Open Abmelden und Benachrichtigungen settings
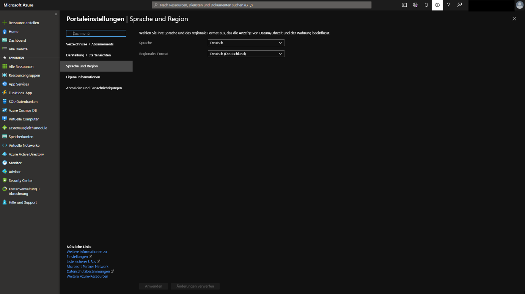525x294 pixels. (94, 88)
